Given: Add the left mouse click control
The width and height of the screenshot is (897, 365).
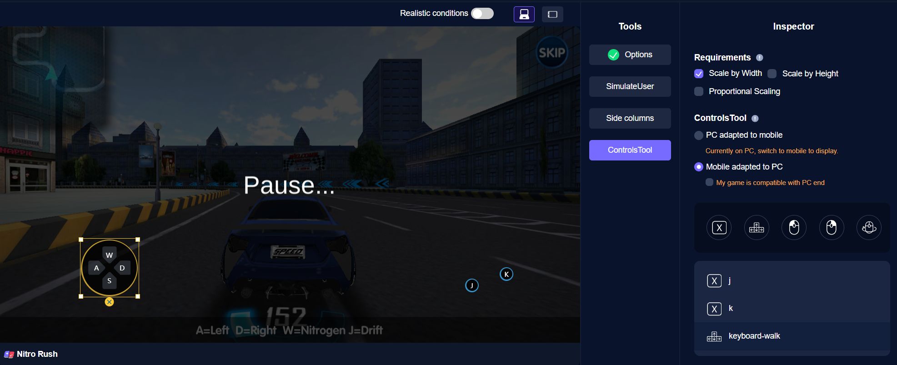Looking at the screenshot, I should (794, 228).
